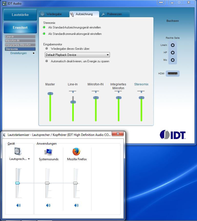Click the Erweitert button
Viewport: 197px width, 221px height.
tap(20, 27)
